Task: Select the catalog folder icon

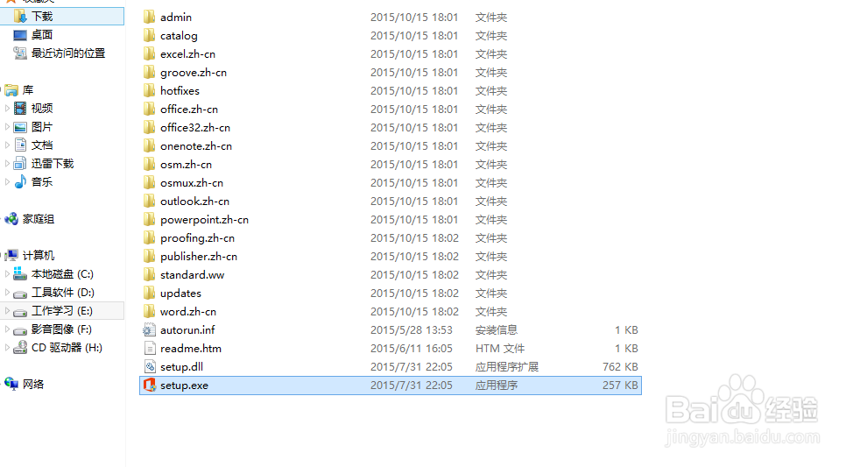Action: pos(149,35)
